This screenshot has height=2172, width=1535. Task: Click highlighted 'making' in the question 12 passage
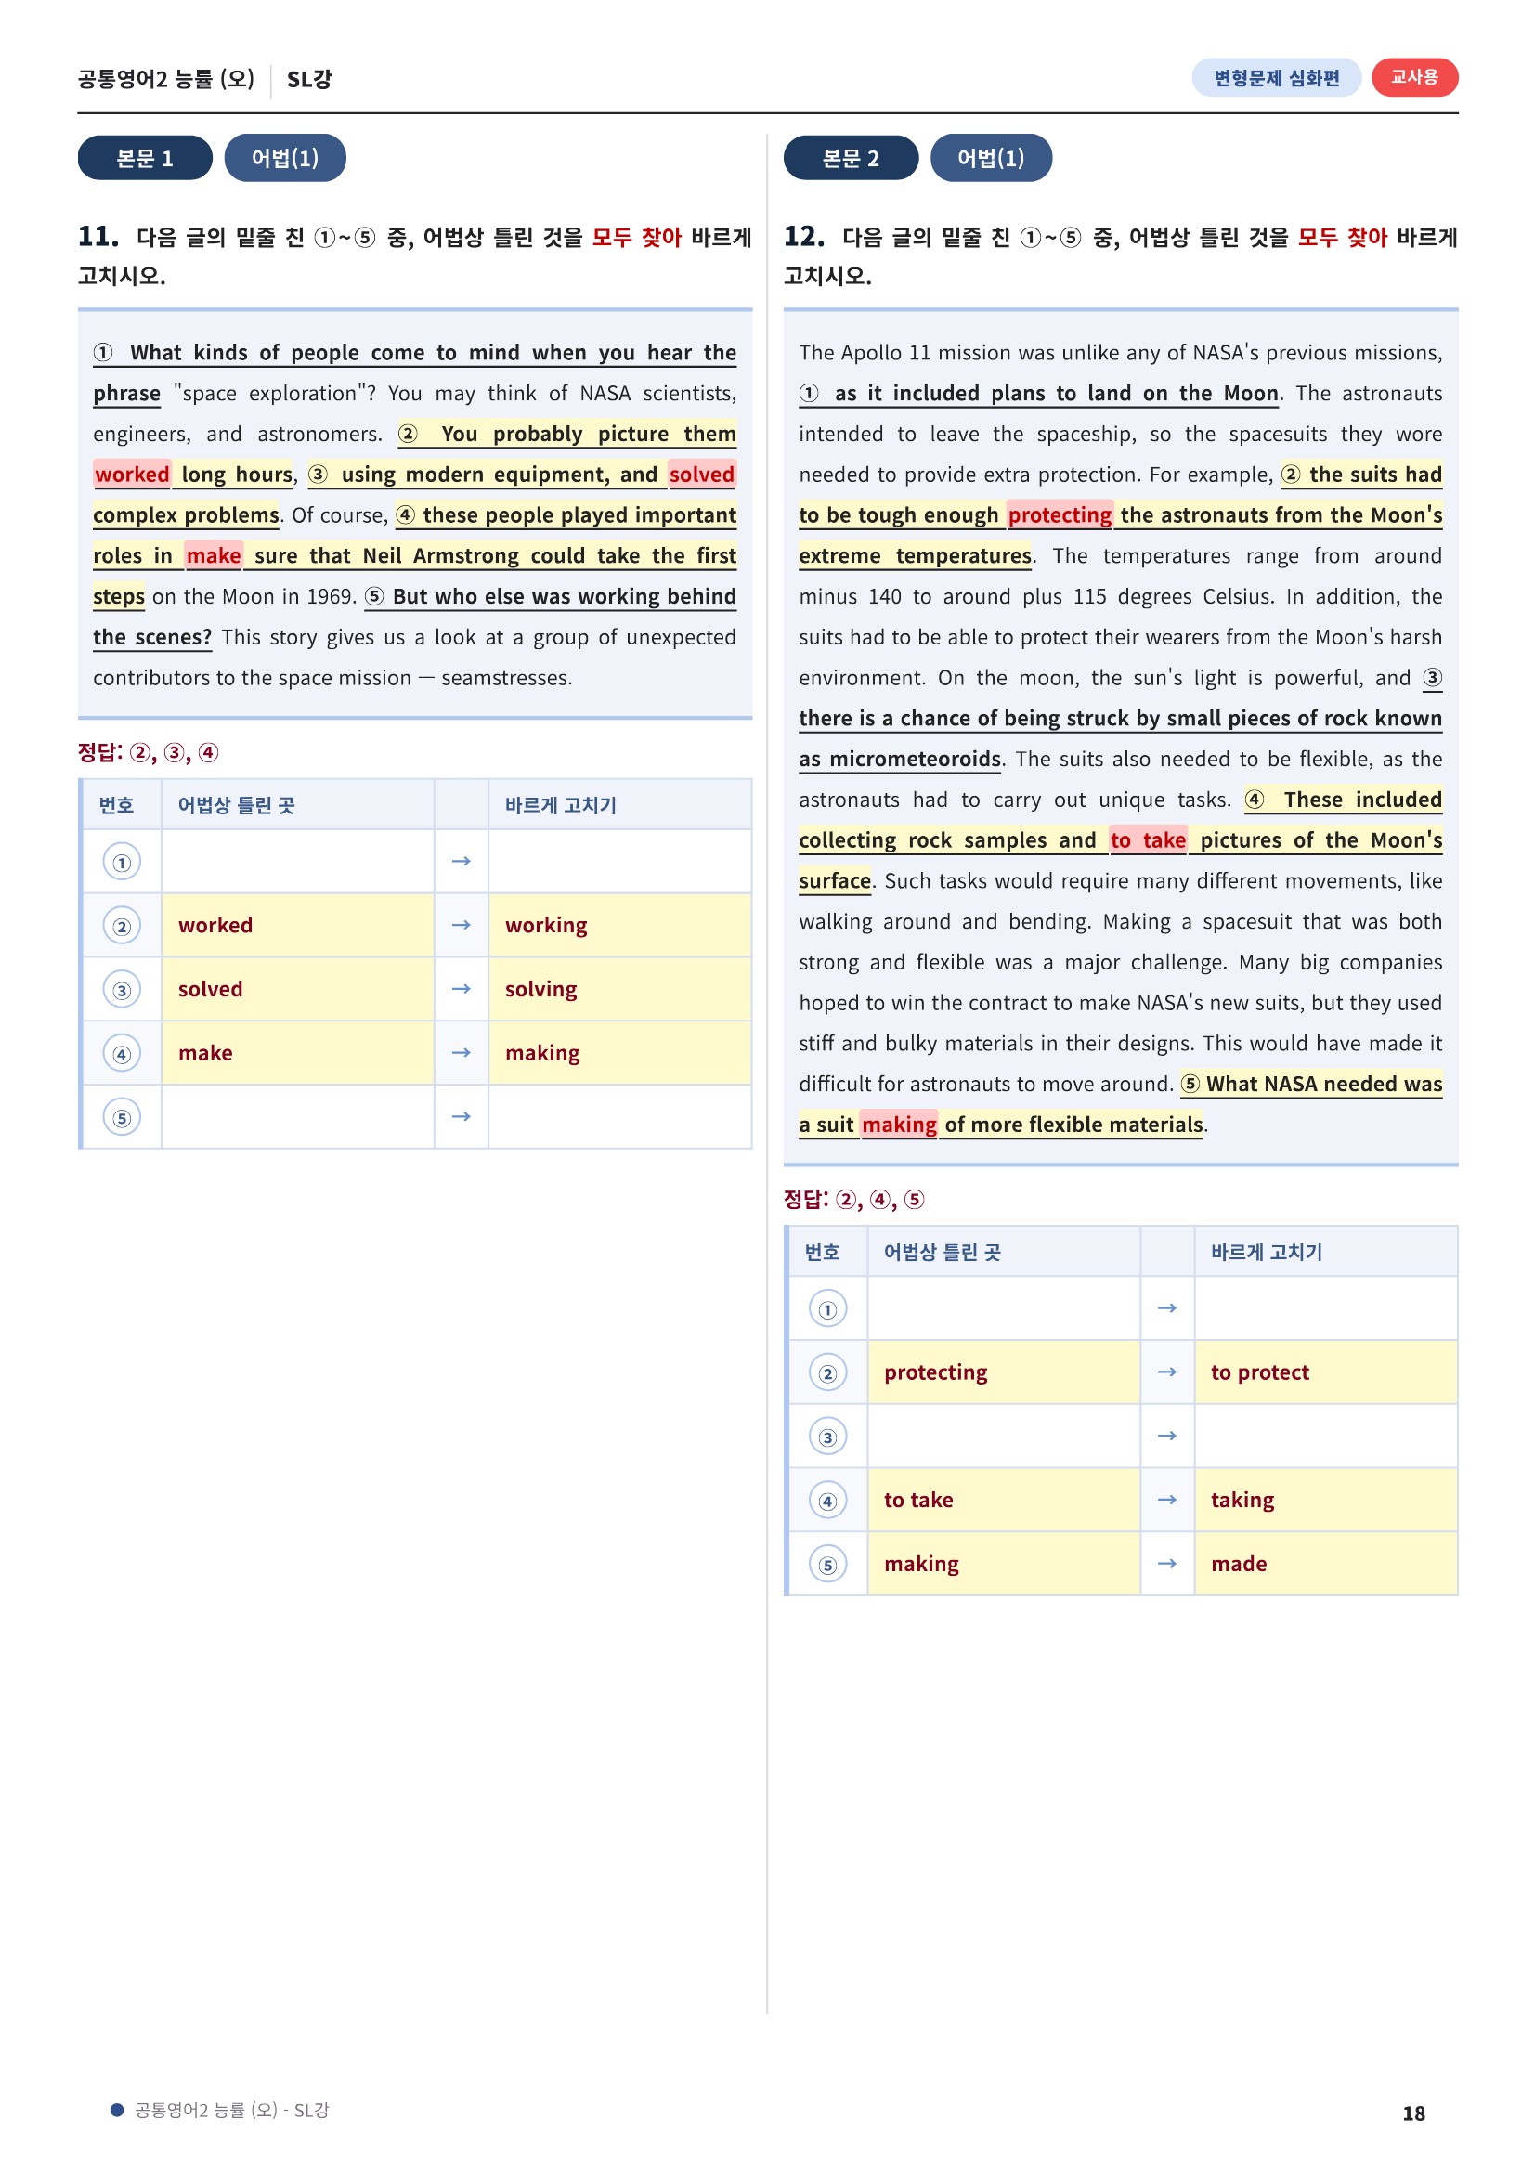pyautogui.click(x=899, y=1125)
